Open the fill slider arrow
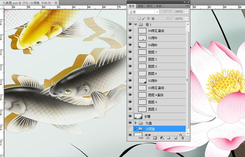245x157 pixels. click(187, 19)
